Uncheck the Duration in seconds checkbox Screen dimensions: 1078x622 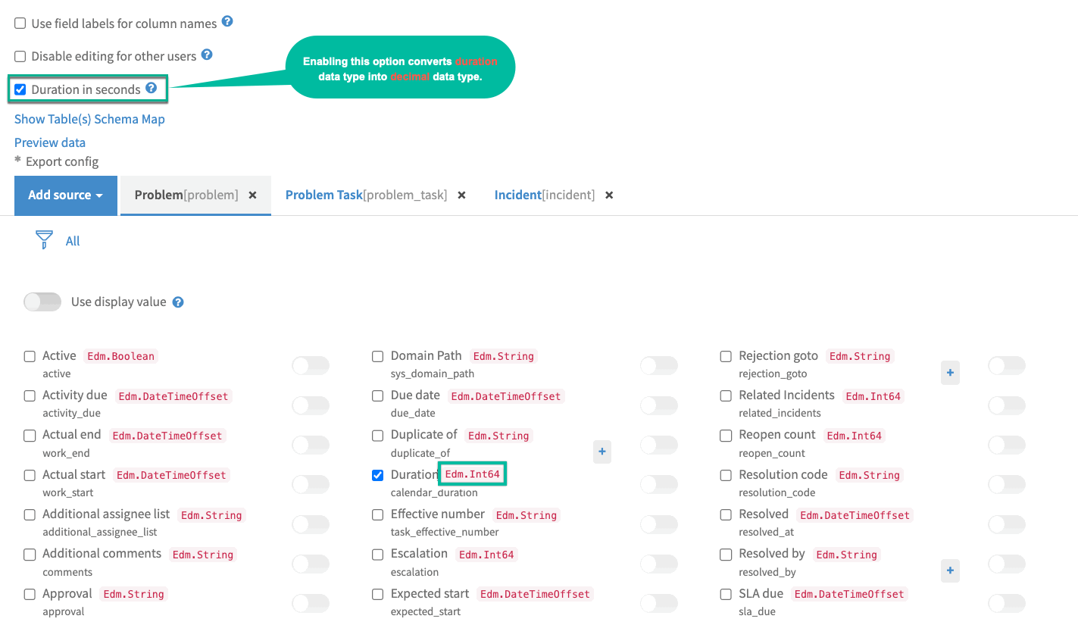pos(20,90)
